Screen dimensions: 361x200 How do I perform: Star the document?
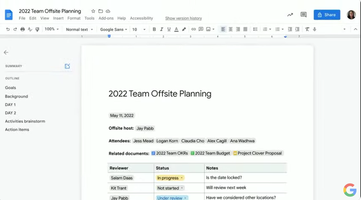point(93,11)
